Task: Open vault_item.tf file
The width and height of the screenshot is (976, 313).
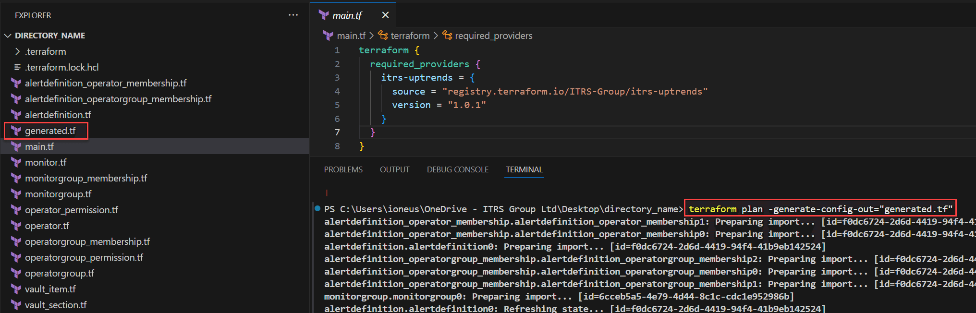Action: [x=50, y=289]
